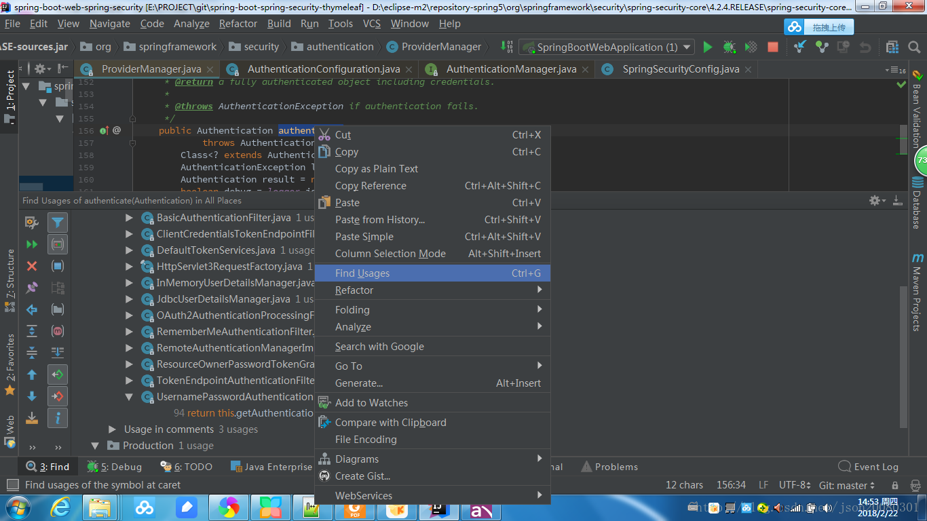Expand JdbcUserDetailsManager.java usages node
The height and width of the screenshot is (521, 927).
tap(129, 299)
